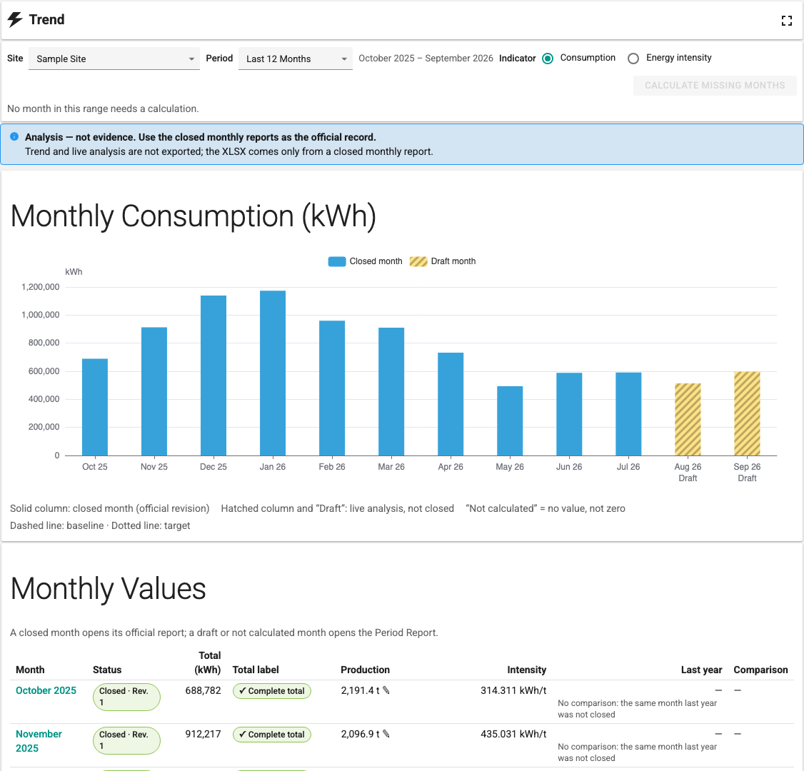Viewport: 804px width, 771px height.
Task: Click the Jul 26 bar in chart
Action: point(628,413)
